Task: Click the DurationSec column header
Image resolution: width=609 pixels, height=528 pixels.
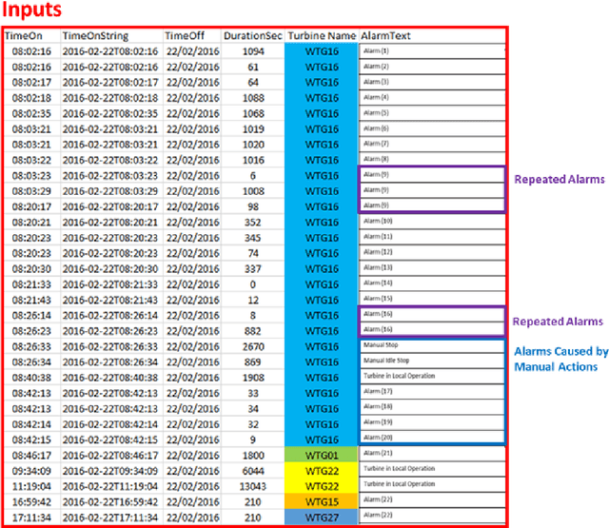Action: (253, 36)
